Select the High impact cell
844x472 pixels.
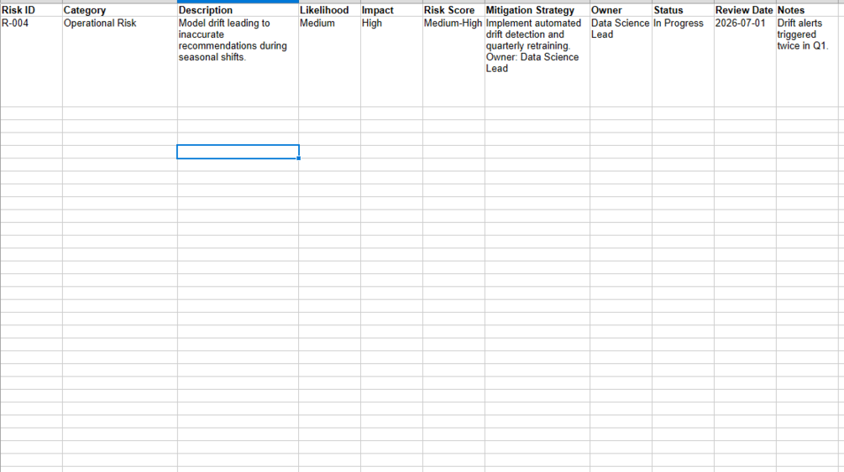(x=391, y=62)
